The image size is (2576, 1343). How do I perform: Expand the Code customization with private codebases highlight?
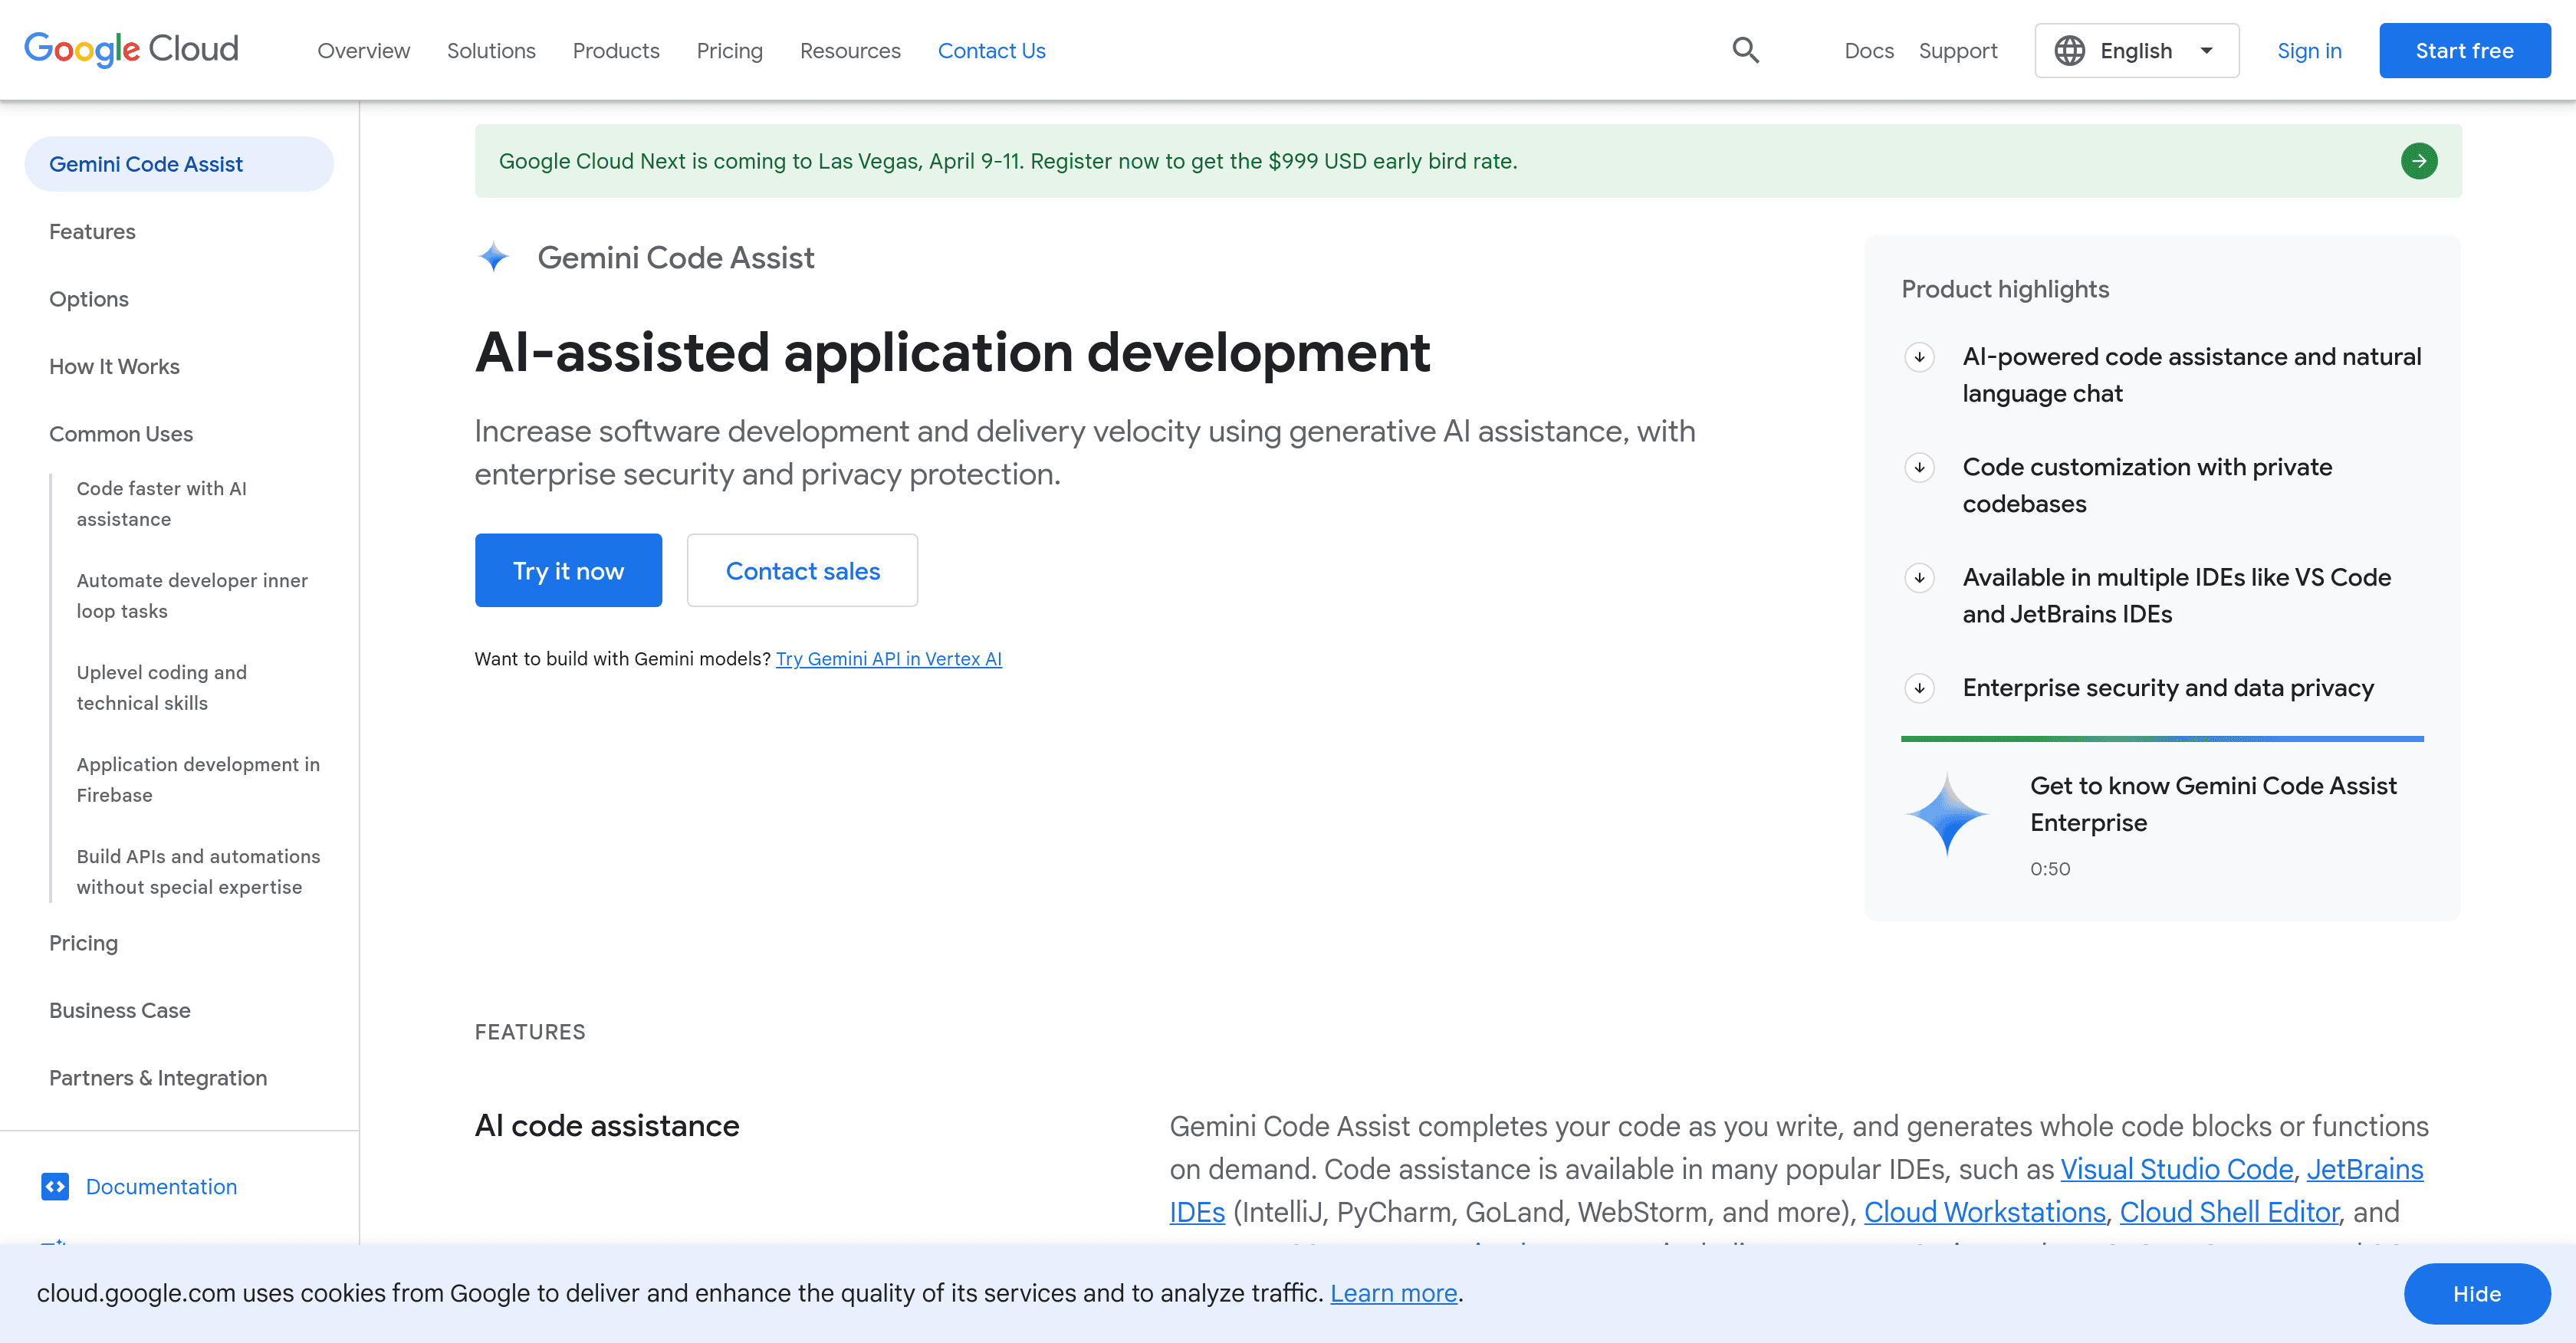click(x=1919, y=467)
